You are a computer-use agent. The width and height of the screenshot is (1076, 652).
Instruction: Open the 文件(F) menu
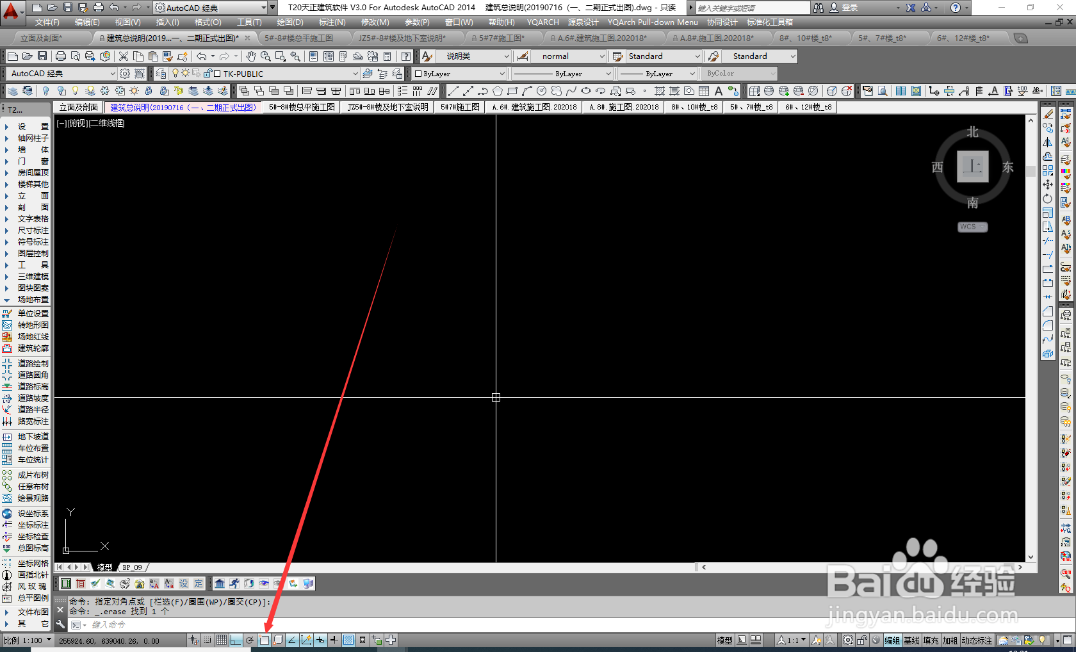click(47, 22)
